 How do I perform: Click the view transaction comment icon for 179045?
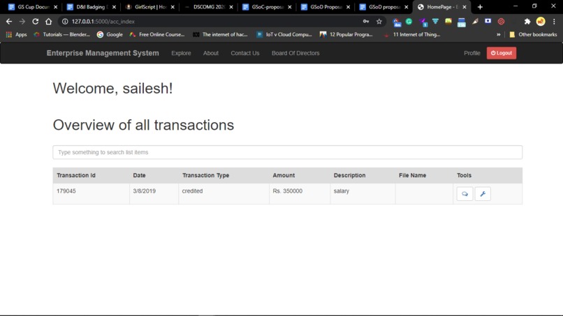click(x=465, y=194)
